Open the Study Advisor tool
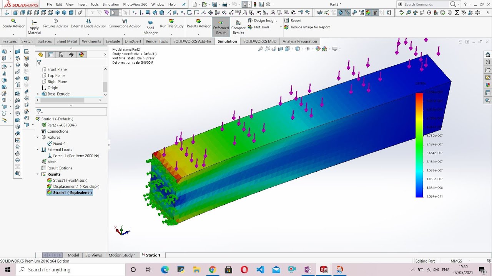This screenshot has height=276, width=492. point(13,24)
